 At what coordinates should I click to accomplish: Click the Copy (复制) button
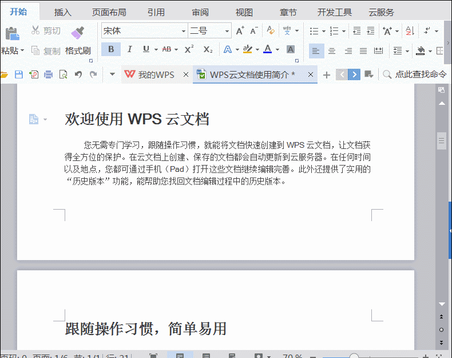[x=46, y=51]
